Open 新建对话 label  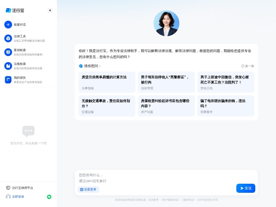20,25
